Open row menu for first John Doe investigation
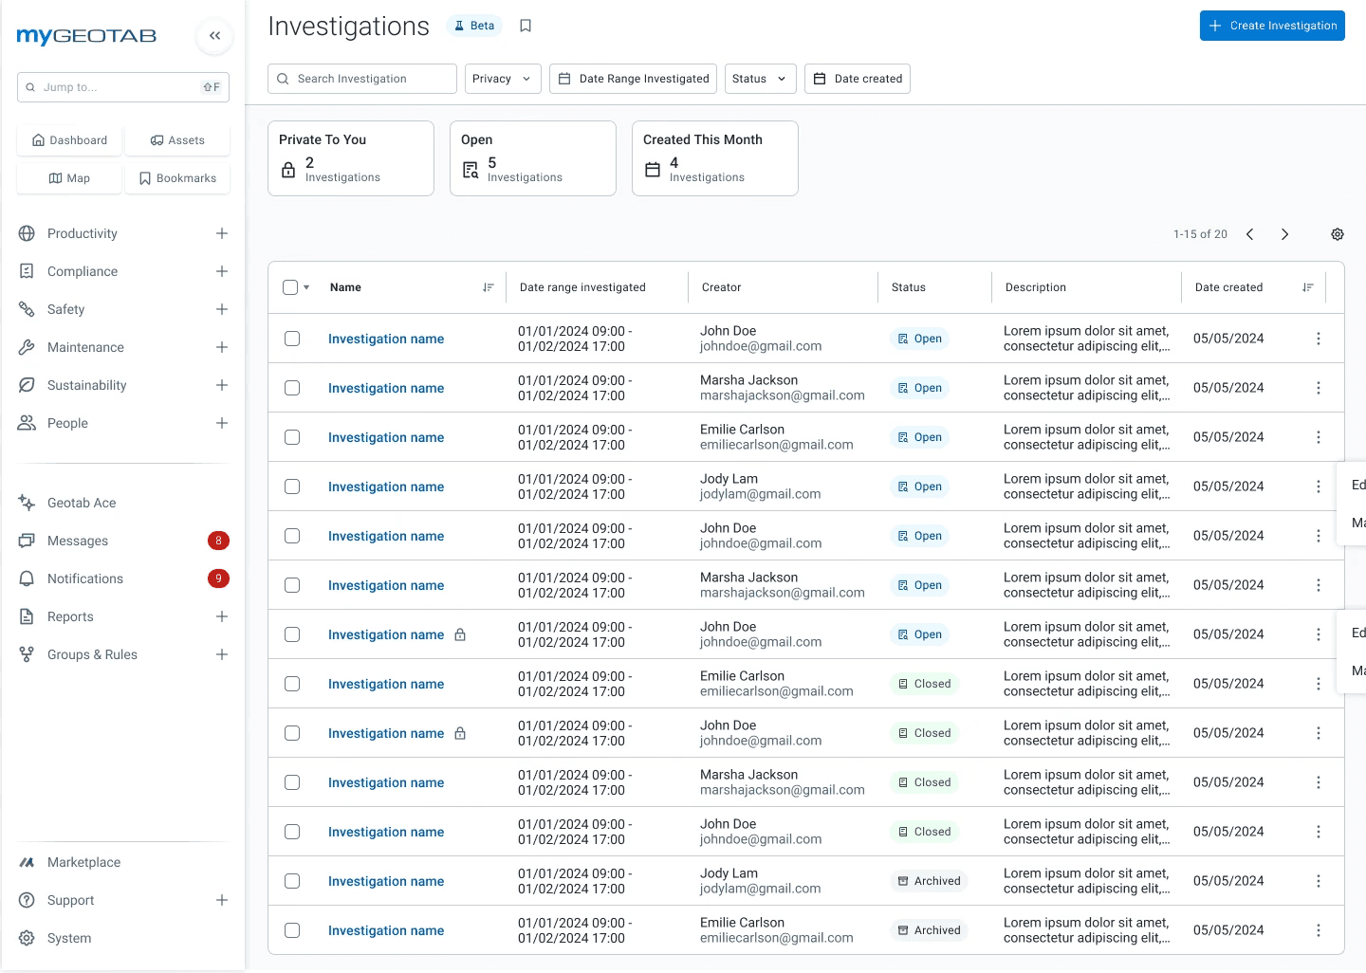Screen dimensions: 1366x973 [1319, 339]
